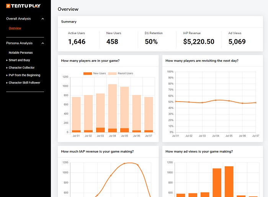Image resolution: width=268 pixels, height=197 pixels.
Task: Click the tallest ad views bar
Action: [229, 181]
